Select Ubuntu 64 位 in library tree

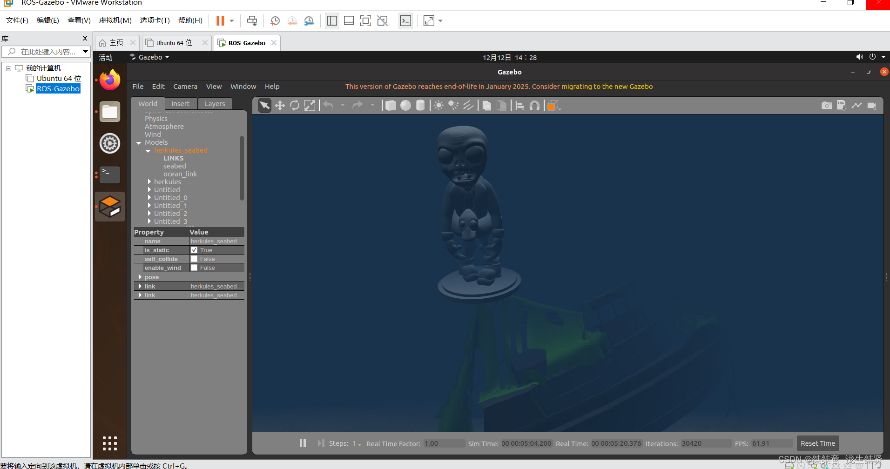pos(59,78)
